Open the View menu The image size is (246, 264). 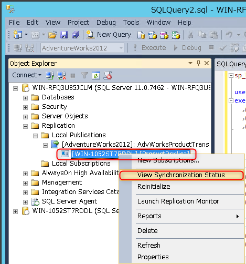pos(53,23)
